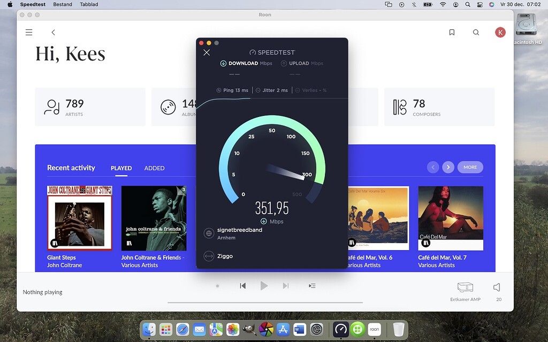
Task: Open the volume speaker control
Action: pyautogui.click(x=497, y=287)
